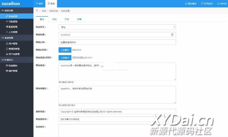This screenshot has width=228, height=137.
Task: Click the 网站标题 input field
Action: [117, 35]
